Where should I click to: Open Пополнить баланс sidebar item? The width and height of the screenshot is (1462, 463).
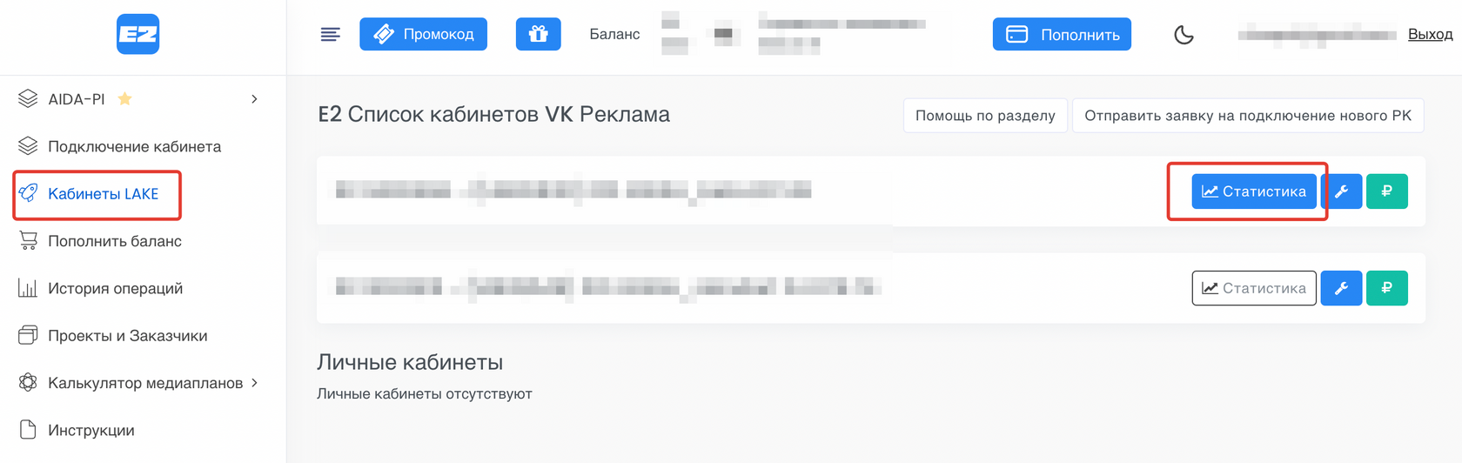click(x=114, y=241)
